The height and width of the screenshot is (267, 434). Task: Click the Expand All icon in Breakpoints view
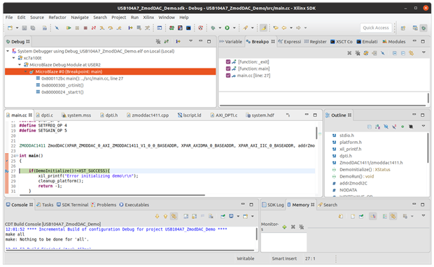click(395, 53)
